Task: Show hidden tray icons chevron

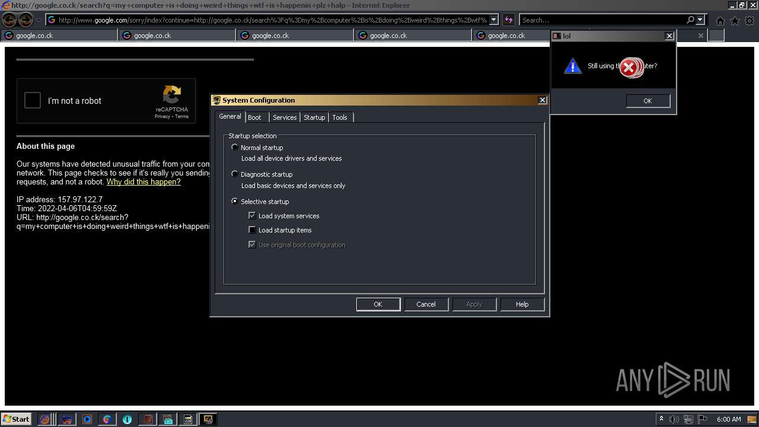Action: (x=661, y=419)
